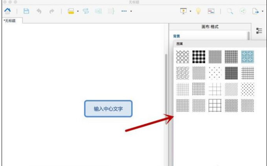Choose the blue floral tile pattern
Image resolution: width=267 pixels, height=166 pixels.
click(x=247, y=57)
